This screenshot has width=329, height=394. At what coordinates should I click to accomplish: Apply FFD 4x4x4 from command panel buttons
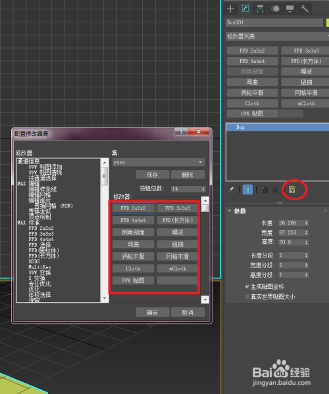pyautogui.click(x=252, y=61)
